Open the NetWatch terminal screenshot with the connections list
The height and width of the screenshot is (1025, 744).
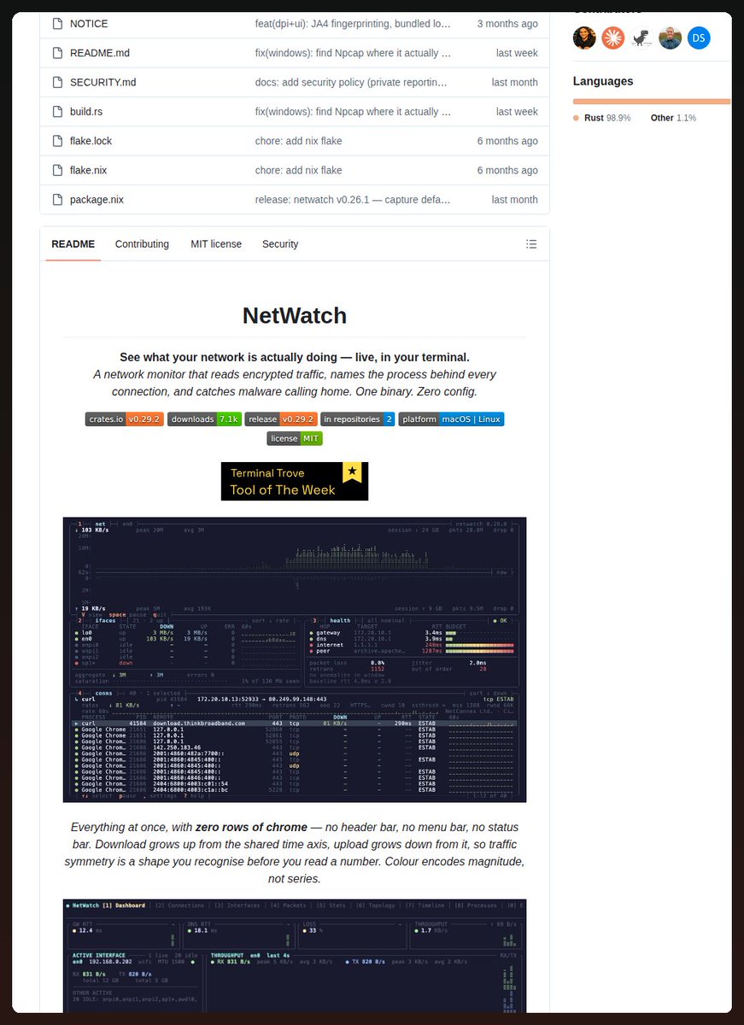pos(295,659)
